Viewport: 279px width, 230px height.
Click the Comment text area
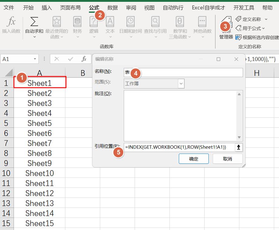[183, 116]
